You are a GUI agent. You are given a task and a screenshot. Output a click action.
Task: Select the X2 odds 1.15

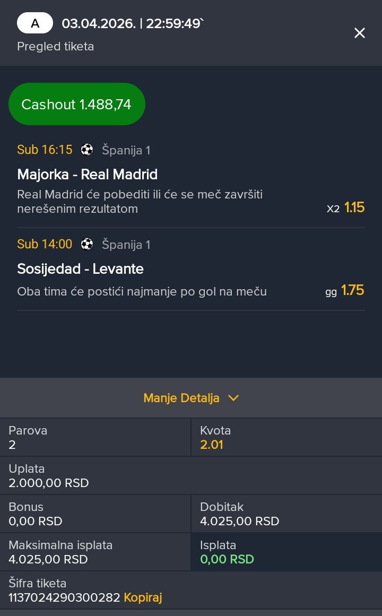point(354,207)
